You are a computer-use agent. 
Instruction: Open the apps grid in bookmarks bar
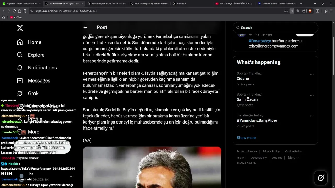3,17
